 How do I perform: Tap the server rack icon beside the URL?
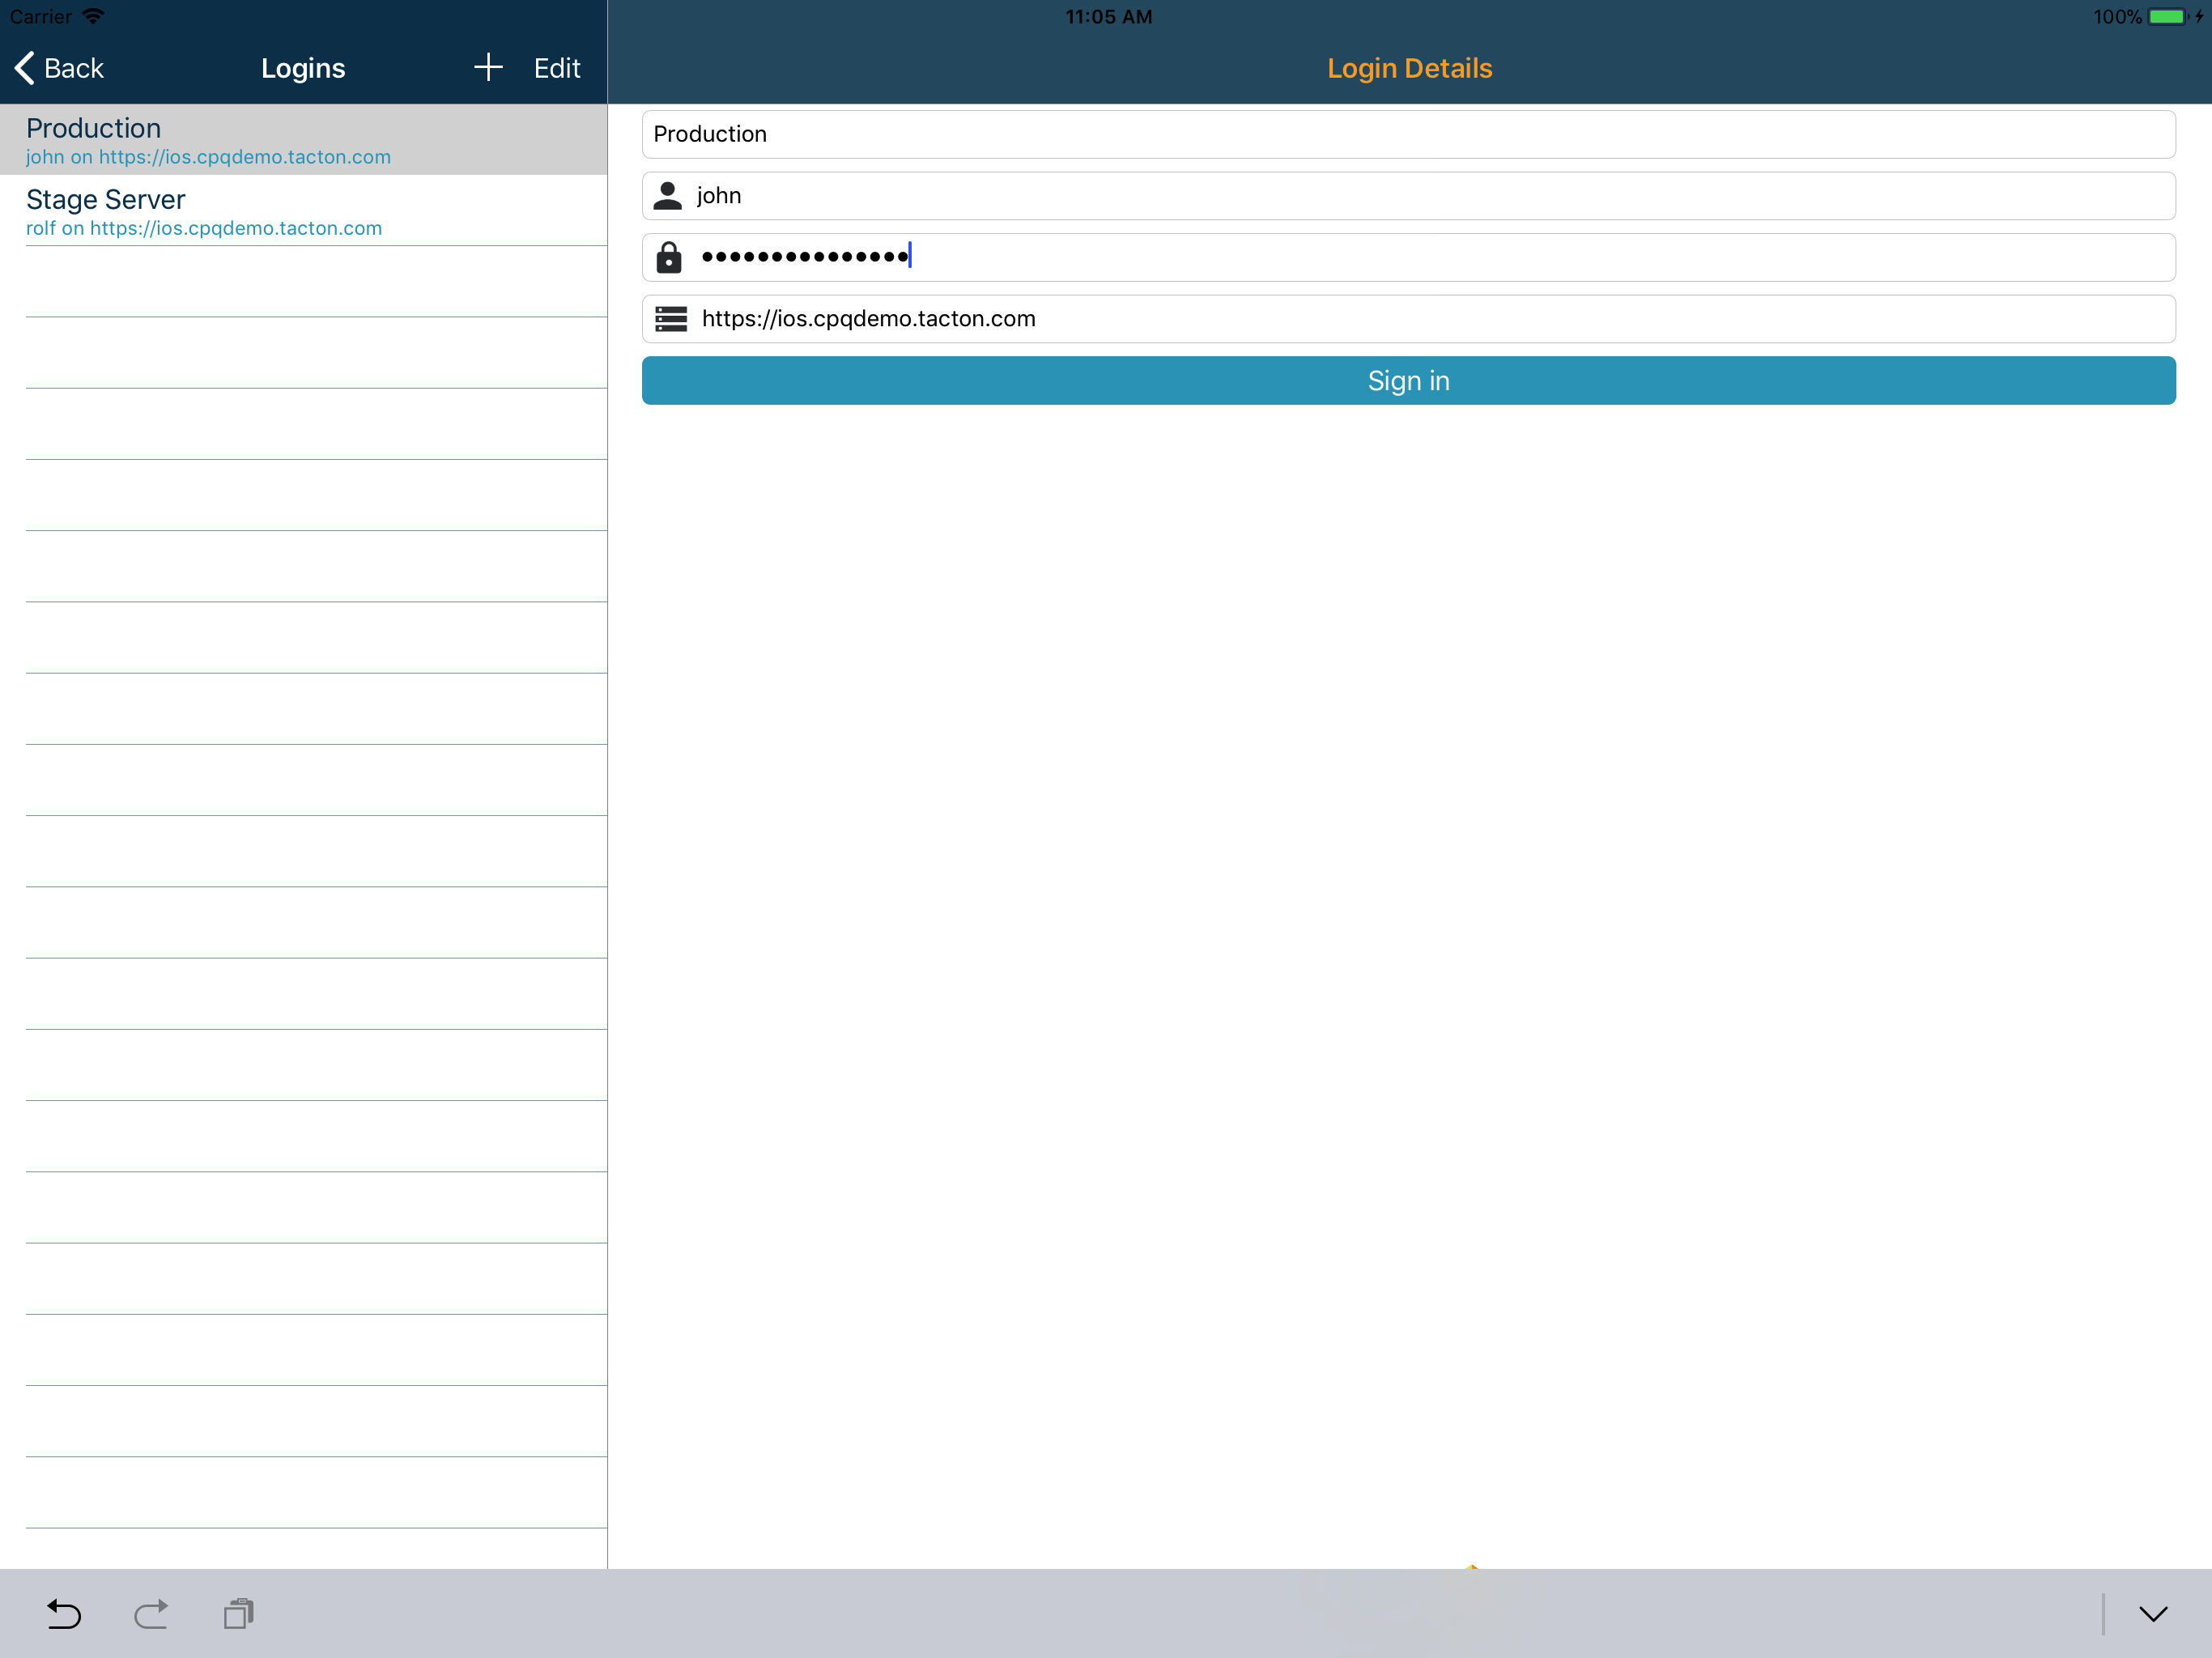670,319
